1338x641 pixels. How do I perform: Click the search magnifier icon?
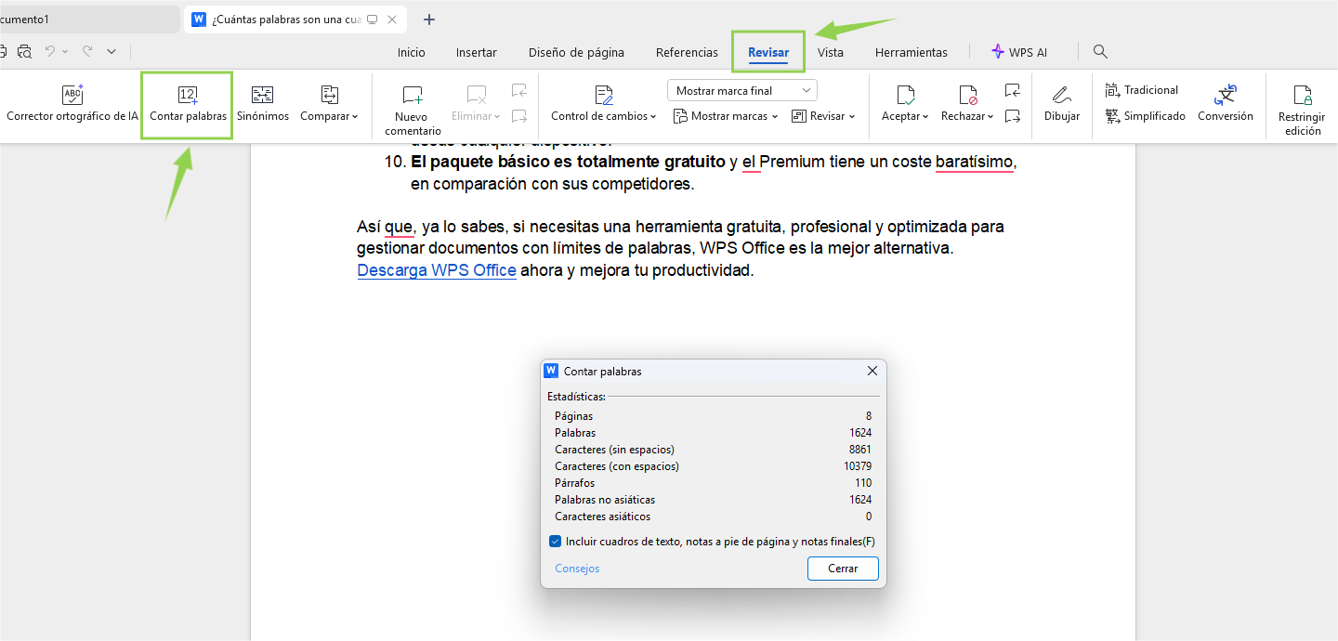click(x=1100, y=52)
